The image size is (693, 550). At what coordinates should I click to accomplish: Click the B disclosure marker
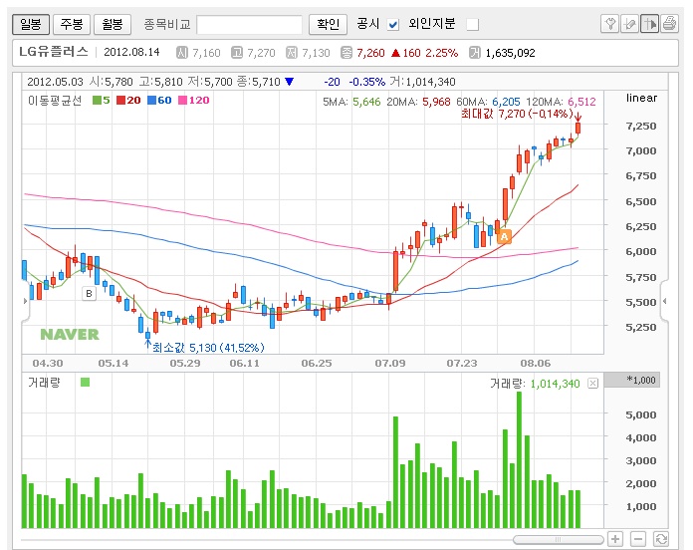pos(89,293)
